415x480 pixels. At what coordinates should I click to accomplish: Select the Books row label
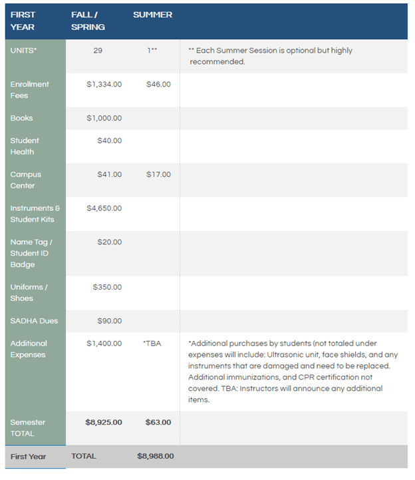click(21, 119)
